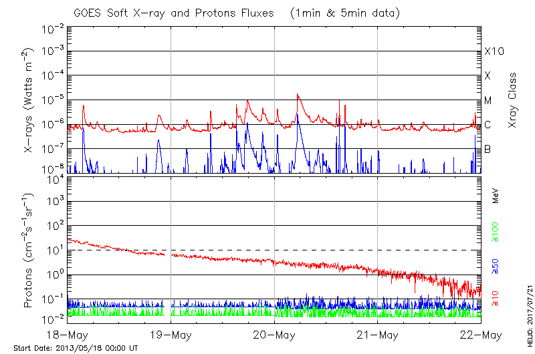Click the X10 flare class label
Viewport: 535px width, 354px height.
[x=493, y=51]
